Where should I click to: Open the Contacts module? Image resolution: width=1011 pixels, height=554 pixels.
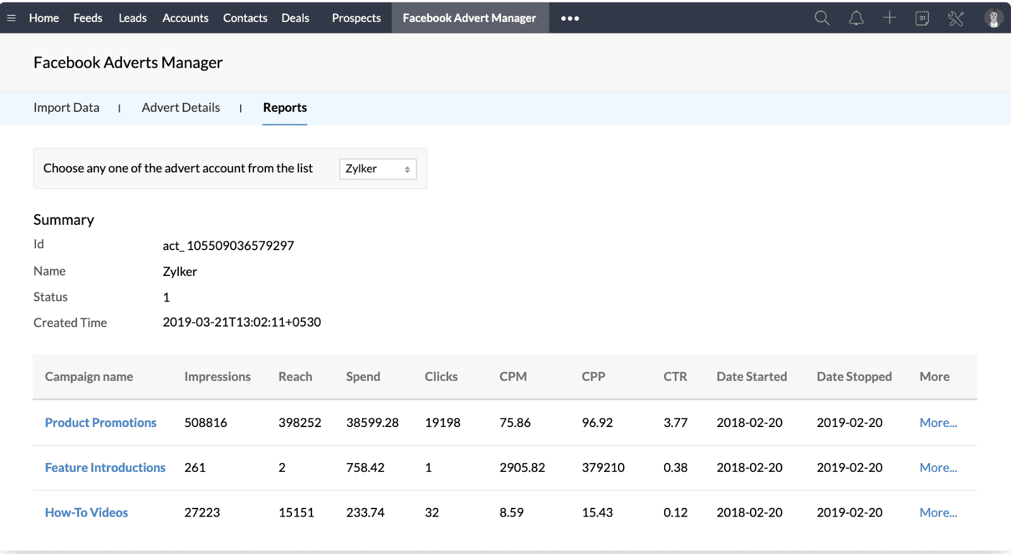(245, 18)
